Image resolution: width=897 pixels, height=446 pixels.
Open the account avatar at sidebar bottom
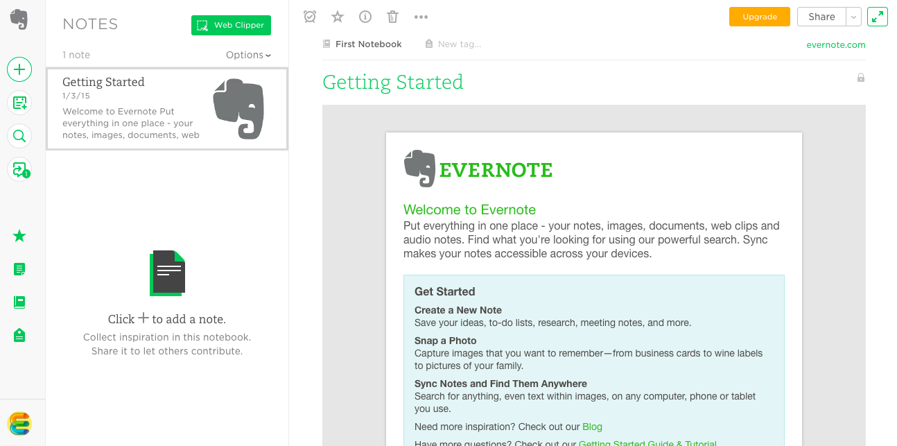point(19,423)
